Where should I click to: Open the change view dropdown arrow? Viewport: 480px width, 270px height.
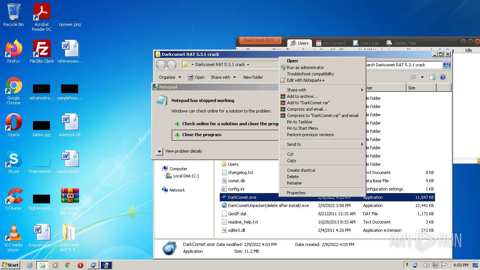click(x=422, y=77)
